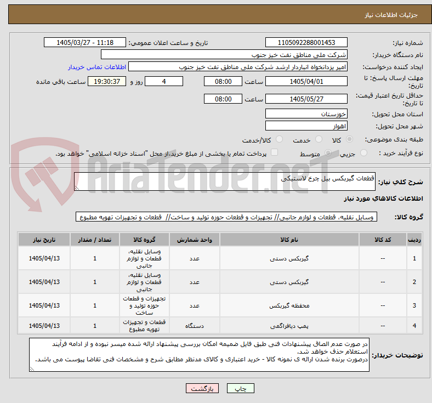Click the need date in row 4
Viewport: 432px width, 403px height.
point(44,326)
